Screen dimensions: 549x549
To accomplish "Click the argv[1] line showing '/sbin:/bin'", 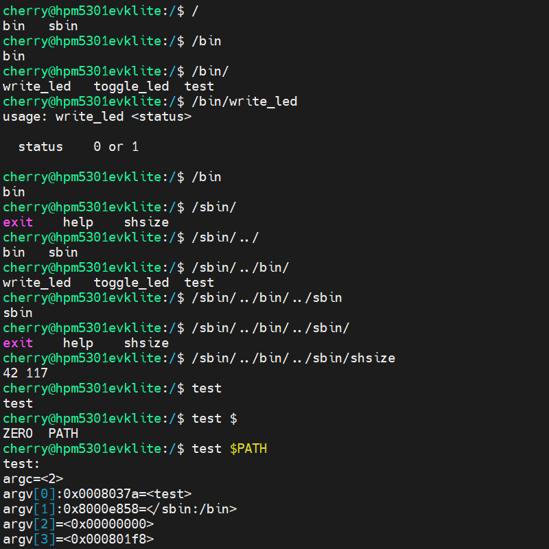I will 119,509.
